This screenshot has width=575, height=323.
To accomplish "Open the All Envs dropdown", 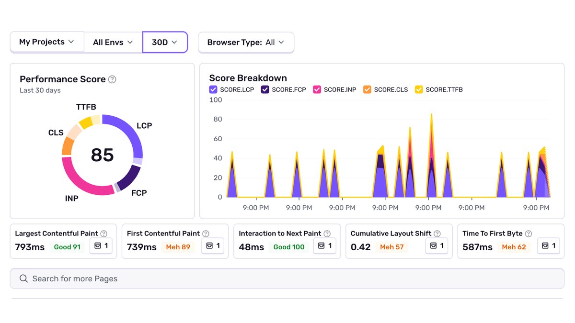I will pyautogui.click(x=113, y=42).
